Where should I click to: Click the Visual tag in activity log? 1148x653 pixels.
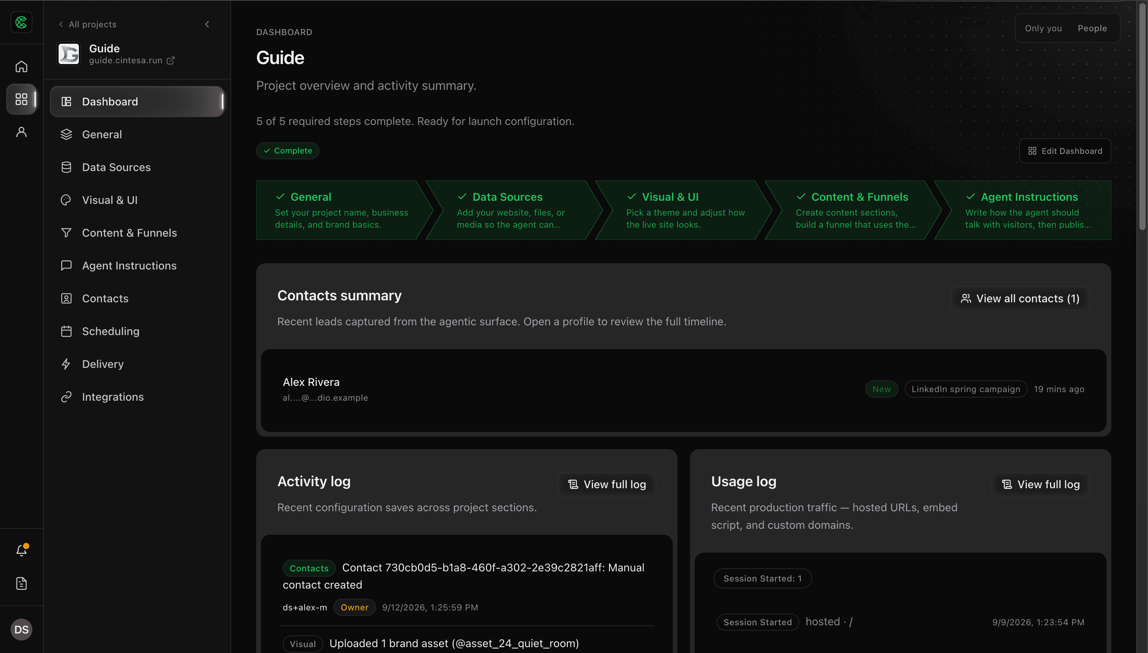tap(303, 644)
